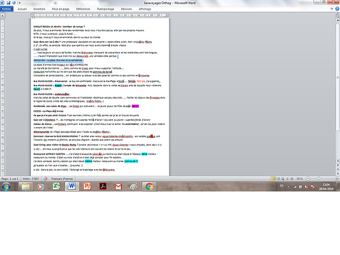Collapse the ribbon using the chevron
This screenshot has height=255, width=340.
332,9
